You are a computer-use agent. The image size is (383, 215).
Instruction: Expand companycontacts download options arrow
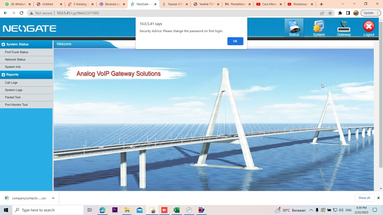(x=53, y=198)
